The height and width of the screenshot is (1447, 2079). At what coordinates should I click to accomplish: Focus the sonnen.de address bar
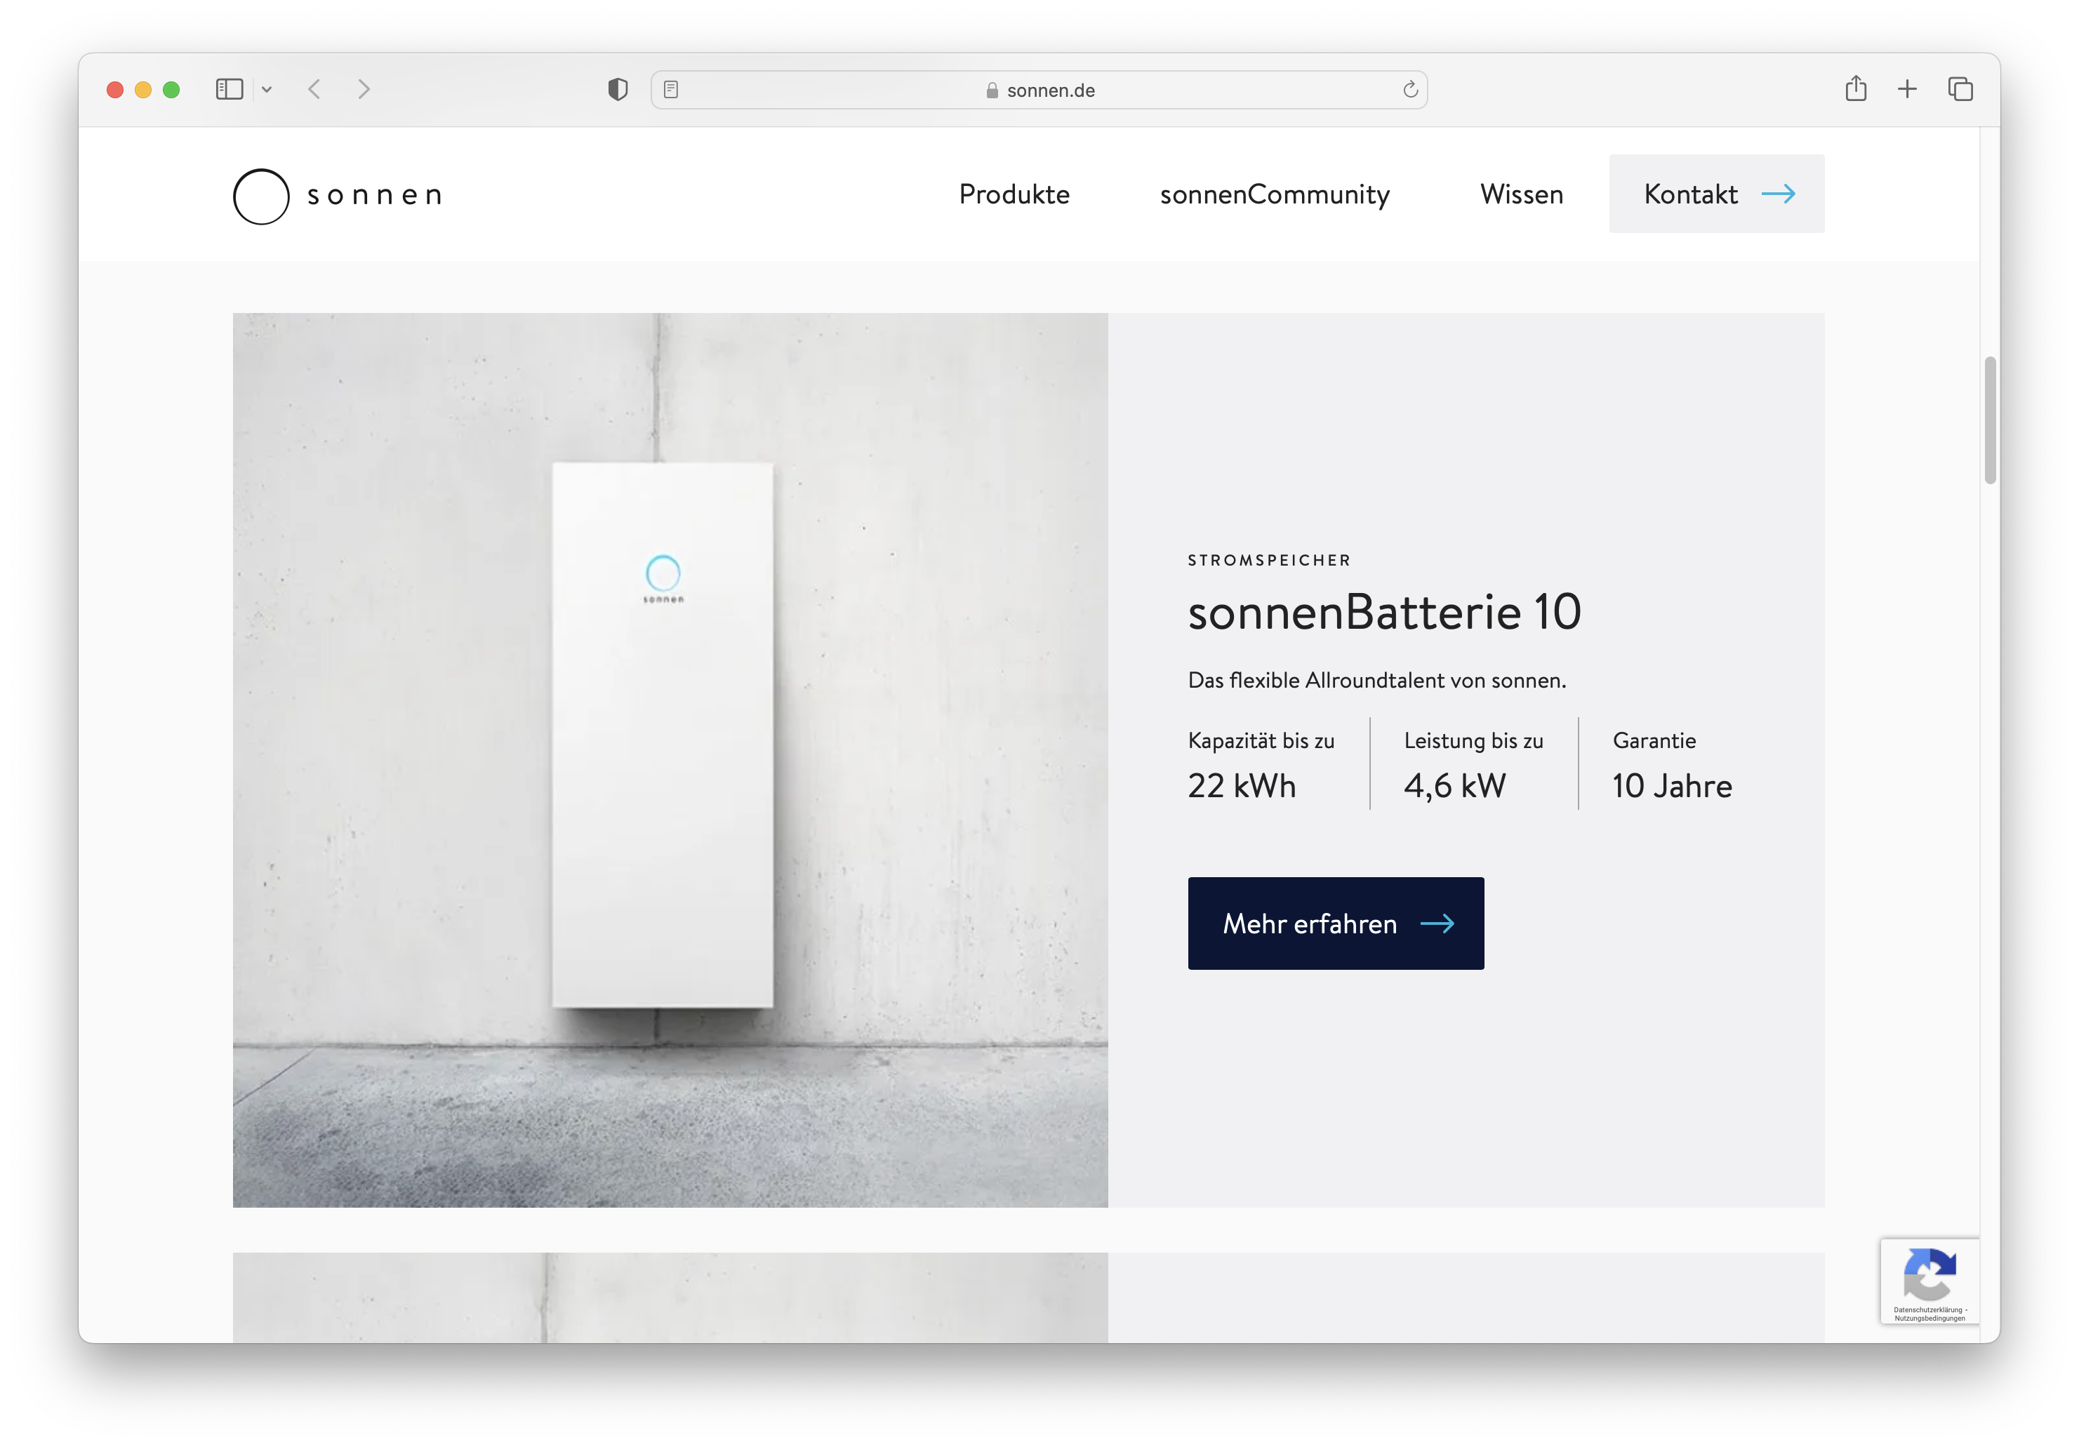point(1039,90)
